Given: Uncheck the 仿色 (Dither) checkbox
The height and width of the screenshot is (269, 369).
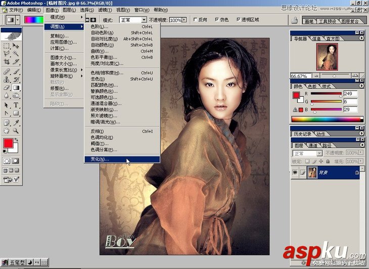Looking at the screenshot, I should click(216, 20).
